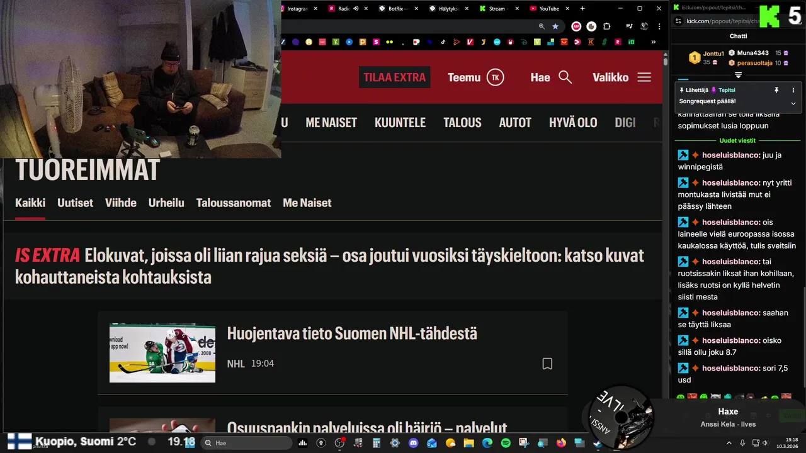This screenshot has height=453, width=806.
Task: Click Muna4343 in the chat leaderboard
Action: coord(752,53)
